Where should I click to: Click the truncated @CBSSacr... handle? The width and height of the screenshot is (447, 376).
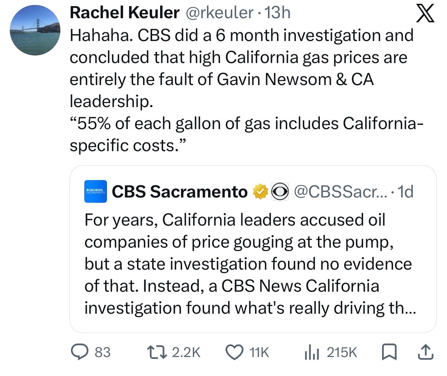tap(338, 192)
